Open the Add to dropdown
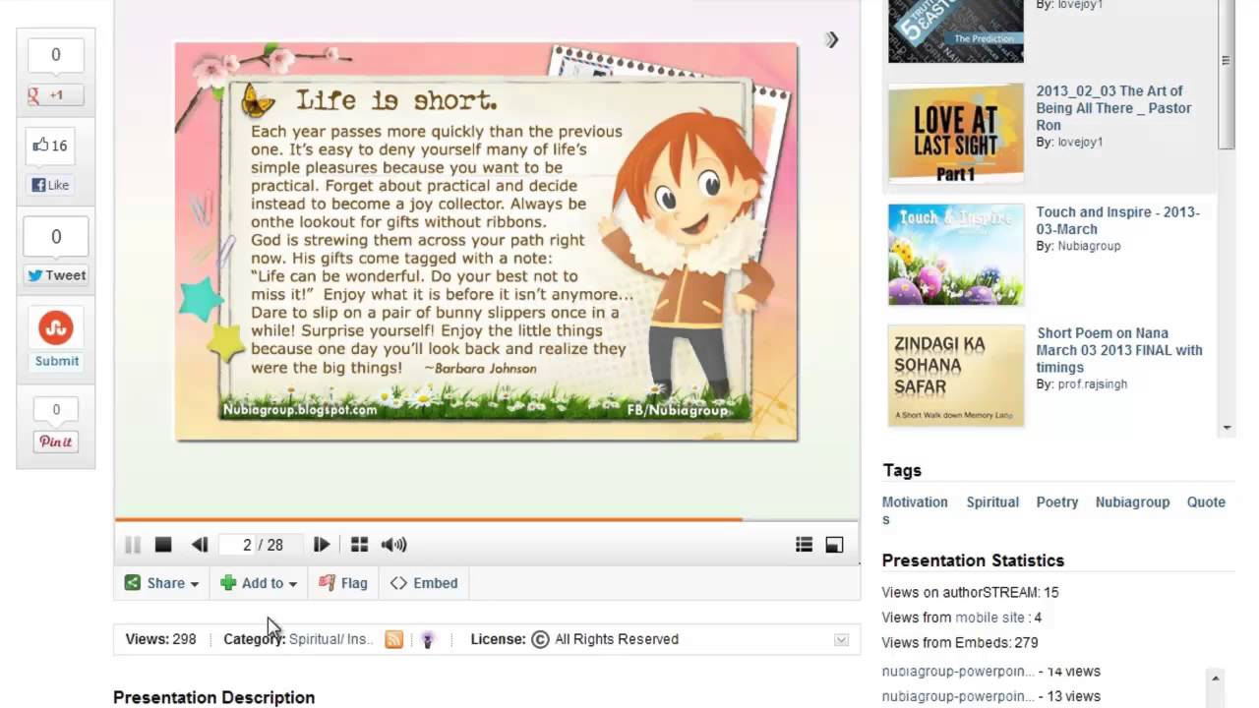 (x=259, y=583)
